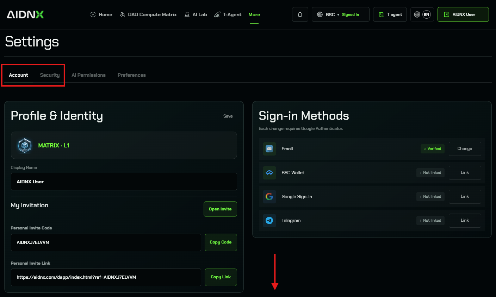Click the AIDNX logo
This screenshot has height=297, width=496.
click(x=25, y=14)
